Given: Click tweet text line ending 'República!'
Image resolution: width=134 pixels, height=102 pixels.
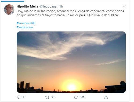Looking at the screenshot, I should [68, 15].
